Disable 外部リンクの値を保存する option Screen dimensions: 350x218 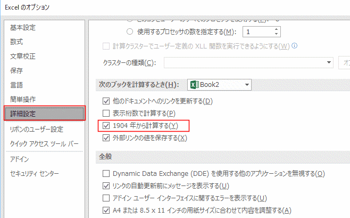coord(106,138)
